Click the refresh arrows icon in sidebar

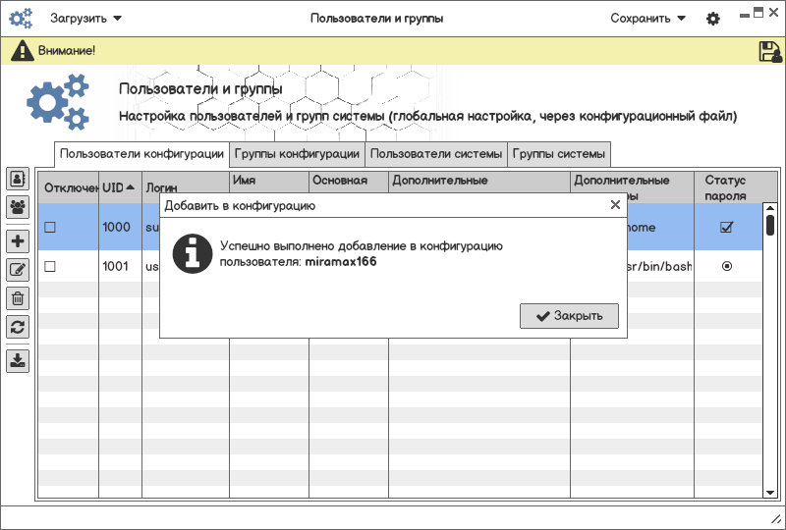(18, 327)
